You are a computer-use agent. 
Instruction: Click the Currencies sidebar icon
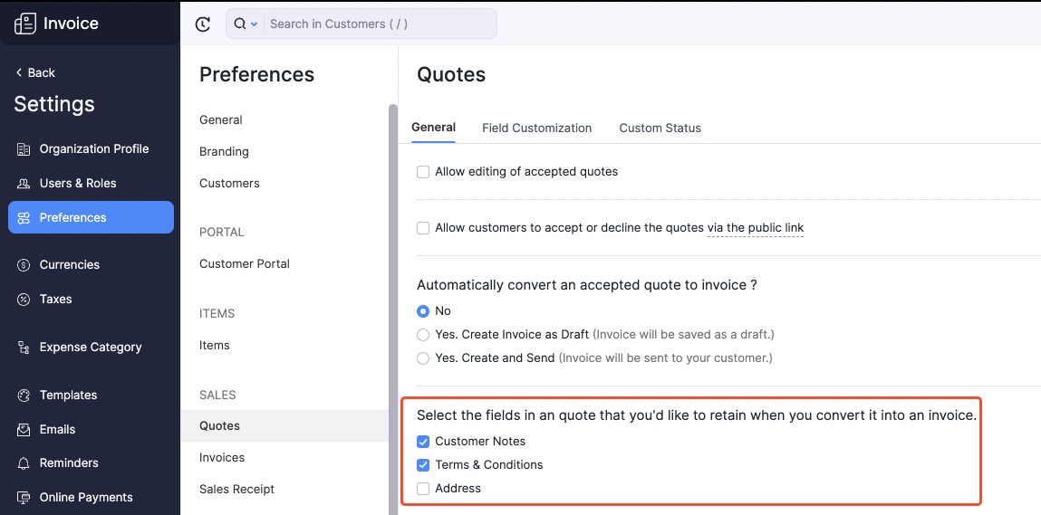coord(24,265)
